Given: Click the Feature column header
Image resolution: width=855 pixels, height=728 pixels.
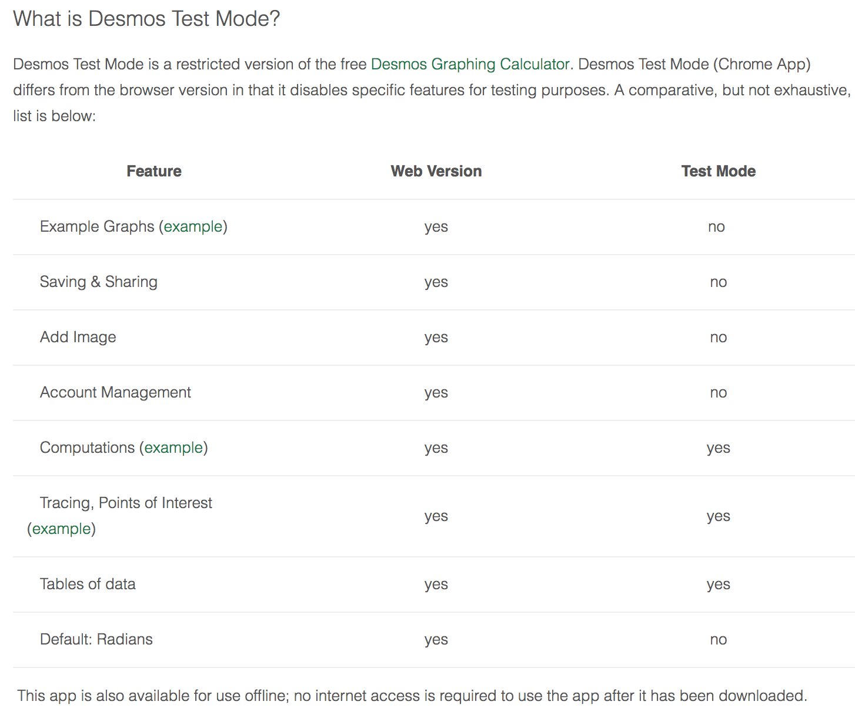Looking at the screenshot, I should (x=154, y=171).
